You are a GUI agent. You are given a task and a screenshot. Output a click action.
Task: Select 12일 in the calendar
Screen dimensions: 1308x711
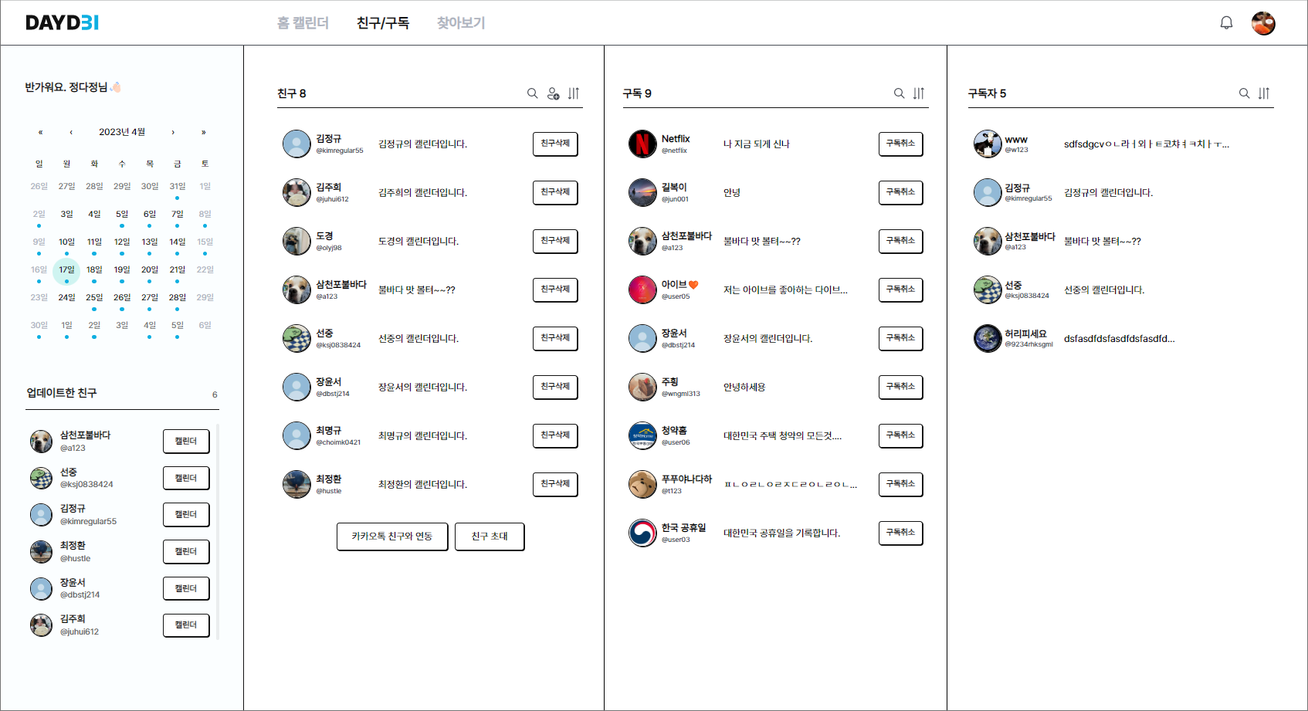(122, 242)
